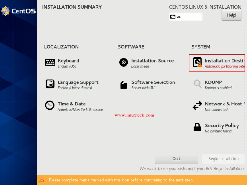The height and width of the screenshot is (186, 247).
Task: Click the Begin Installation button
Action: tap(223, 159)
